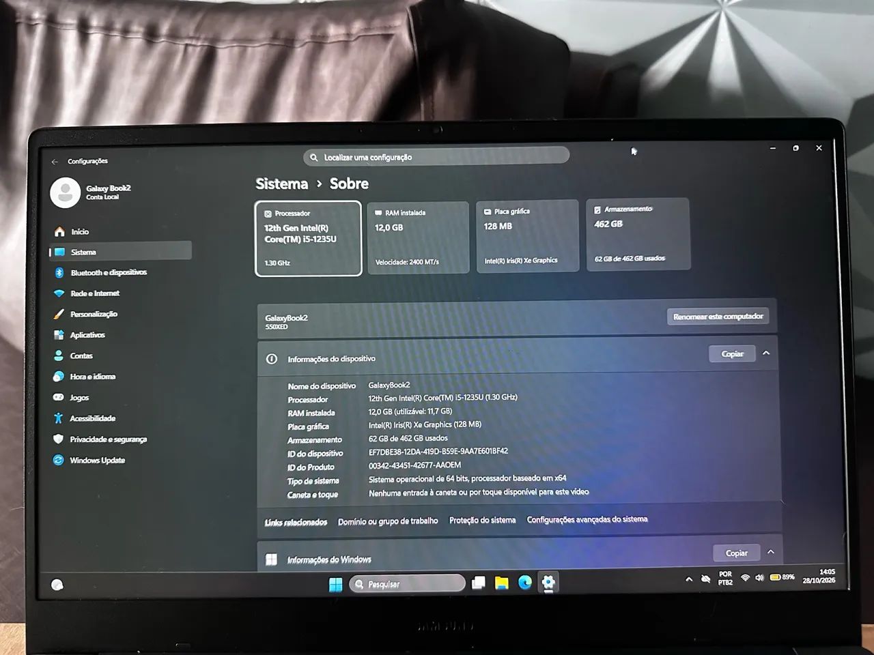
Task: Click the Windows Update sync icon
Action: 59,461
